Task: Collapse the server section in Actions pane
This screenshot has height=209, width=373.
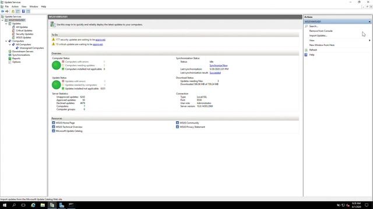Action: (x=370, y=21)
